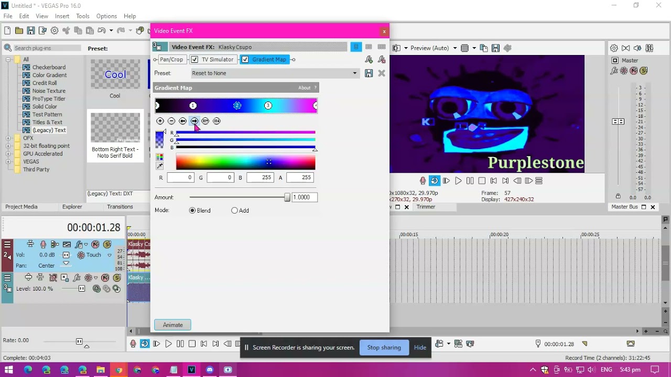Switch to the Explorer tab
The height and width of the screenshot is (377, 671).
pyautogui.click(x=72, y=207)
